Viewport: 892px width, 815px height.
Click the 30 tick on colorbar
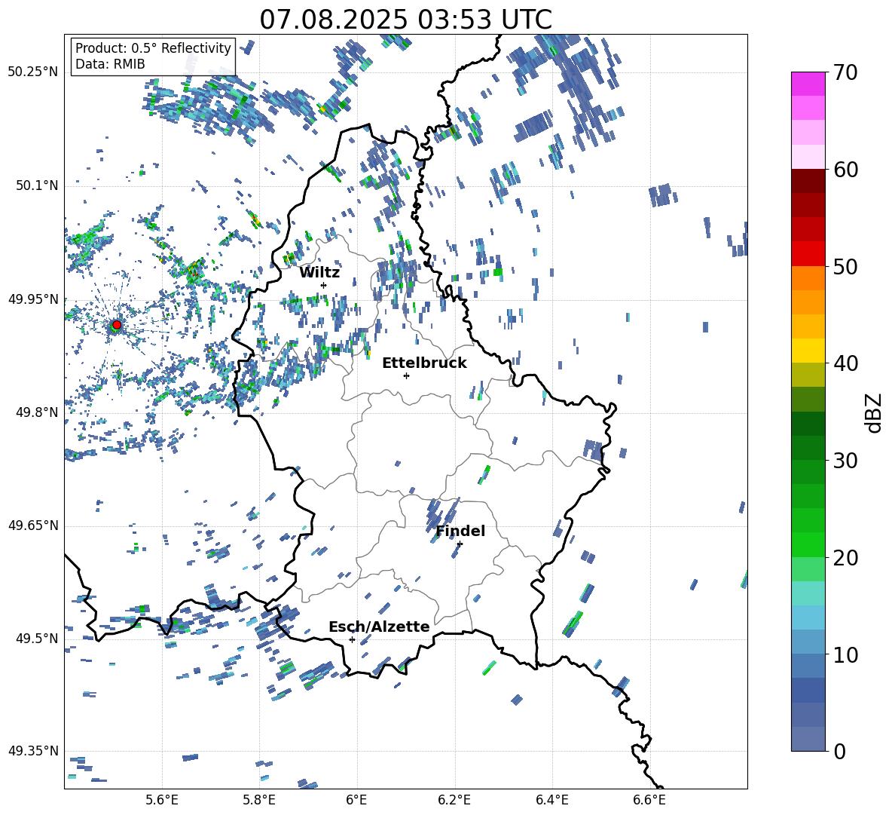(845, 461)
